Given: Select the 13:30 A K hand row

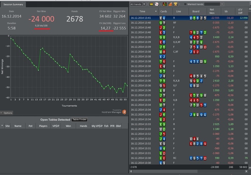Looking at the screenshot, I should pos(189,158).
